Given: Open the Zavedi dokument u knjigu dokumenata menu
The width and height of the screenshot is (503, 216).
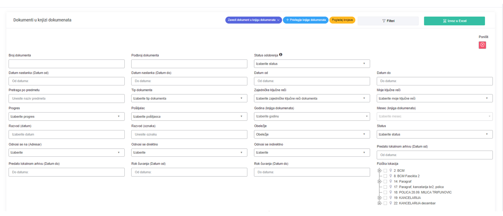Looking at the screenshot, I should coord(253,20).
